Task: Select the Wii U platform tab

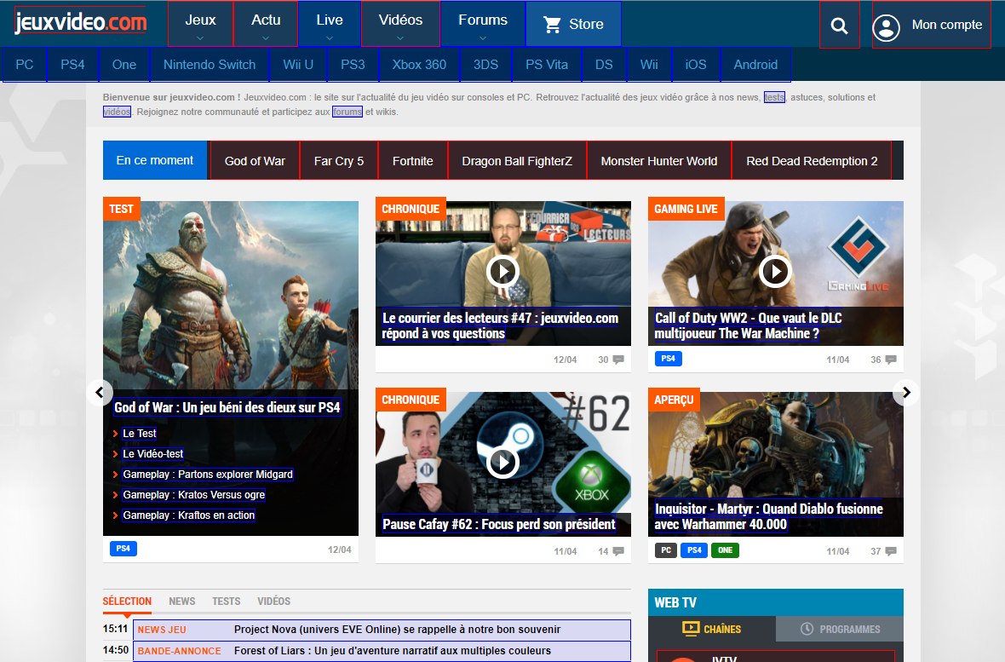Action: pos(298,64)
